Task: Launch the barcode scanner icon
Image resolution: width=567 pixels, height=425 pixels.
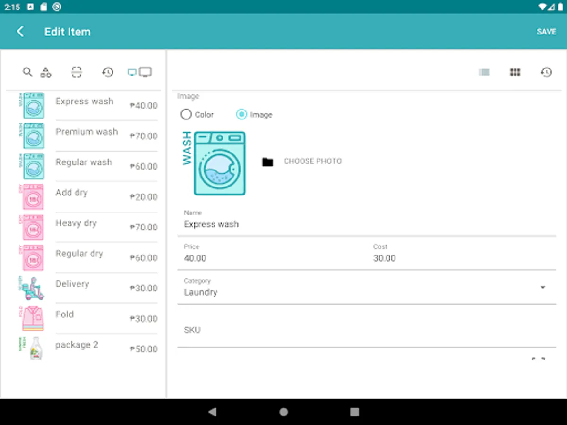Action: click(77, 72)
